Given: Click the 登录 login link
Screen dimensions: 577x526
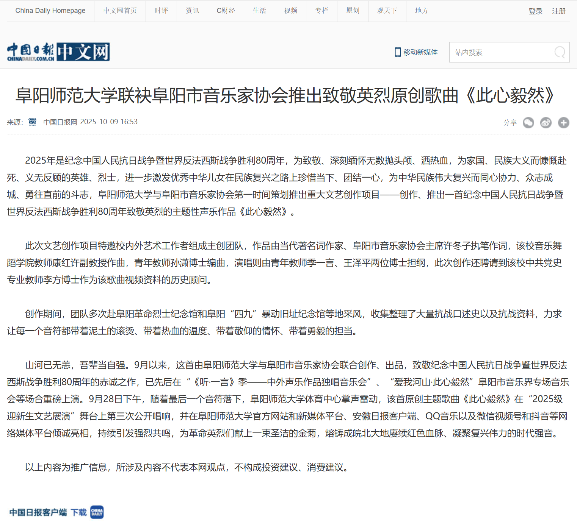Looking at the screenshot, I should click(x=535, y=11).
